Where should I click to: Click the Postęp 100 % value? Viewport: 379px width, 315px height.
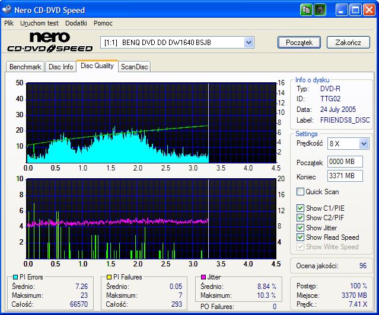[358, 286]
